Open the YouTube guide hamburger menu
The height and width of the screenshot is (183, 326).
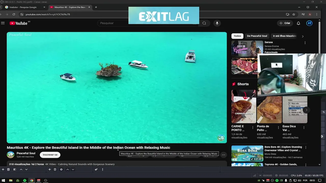coord(3,23)
